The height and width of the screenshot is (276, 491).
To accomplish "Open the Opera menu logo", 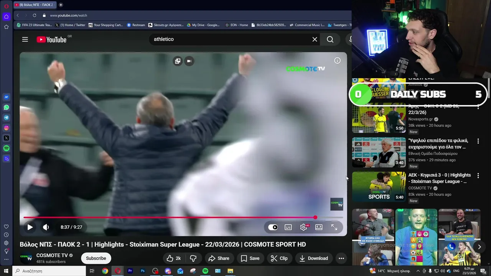I will 6,6.
